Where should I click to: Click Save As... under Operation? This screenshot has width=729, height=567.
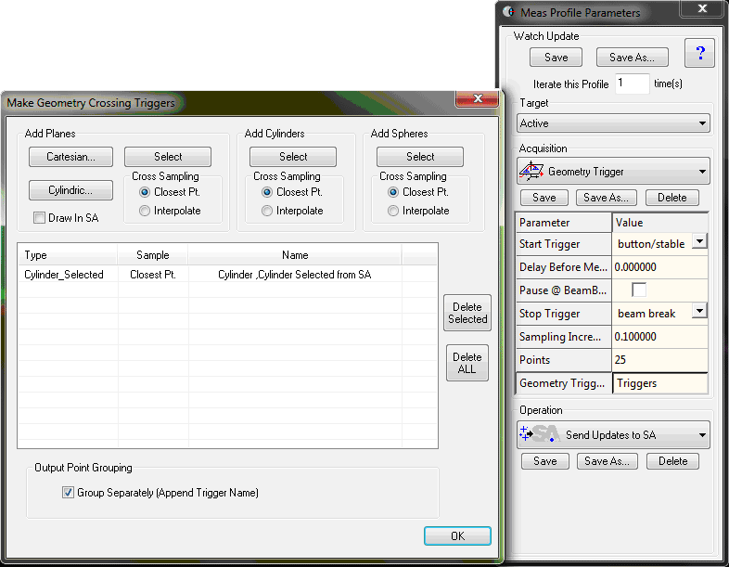pos(607,461)
